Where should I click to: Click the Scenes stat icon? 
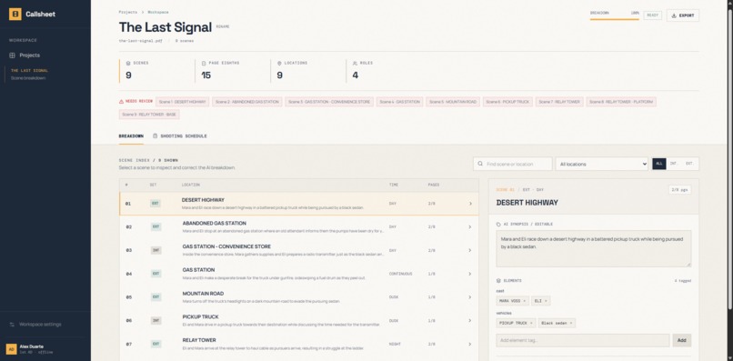point(128,63)
